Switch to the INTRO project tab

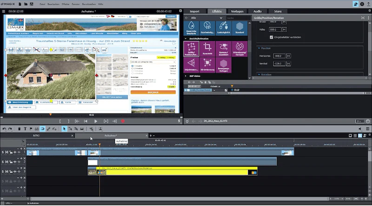(36, 135)
